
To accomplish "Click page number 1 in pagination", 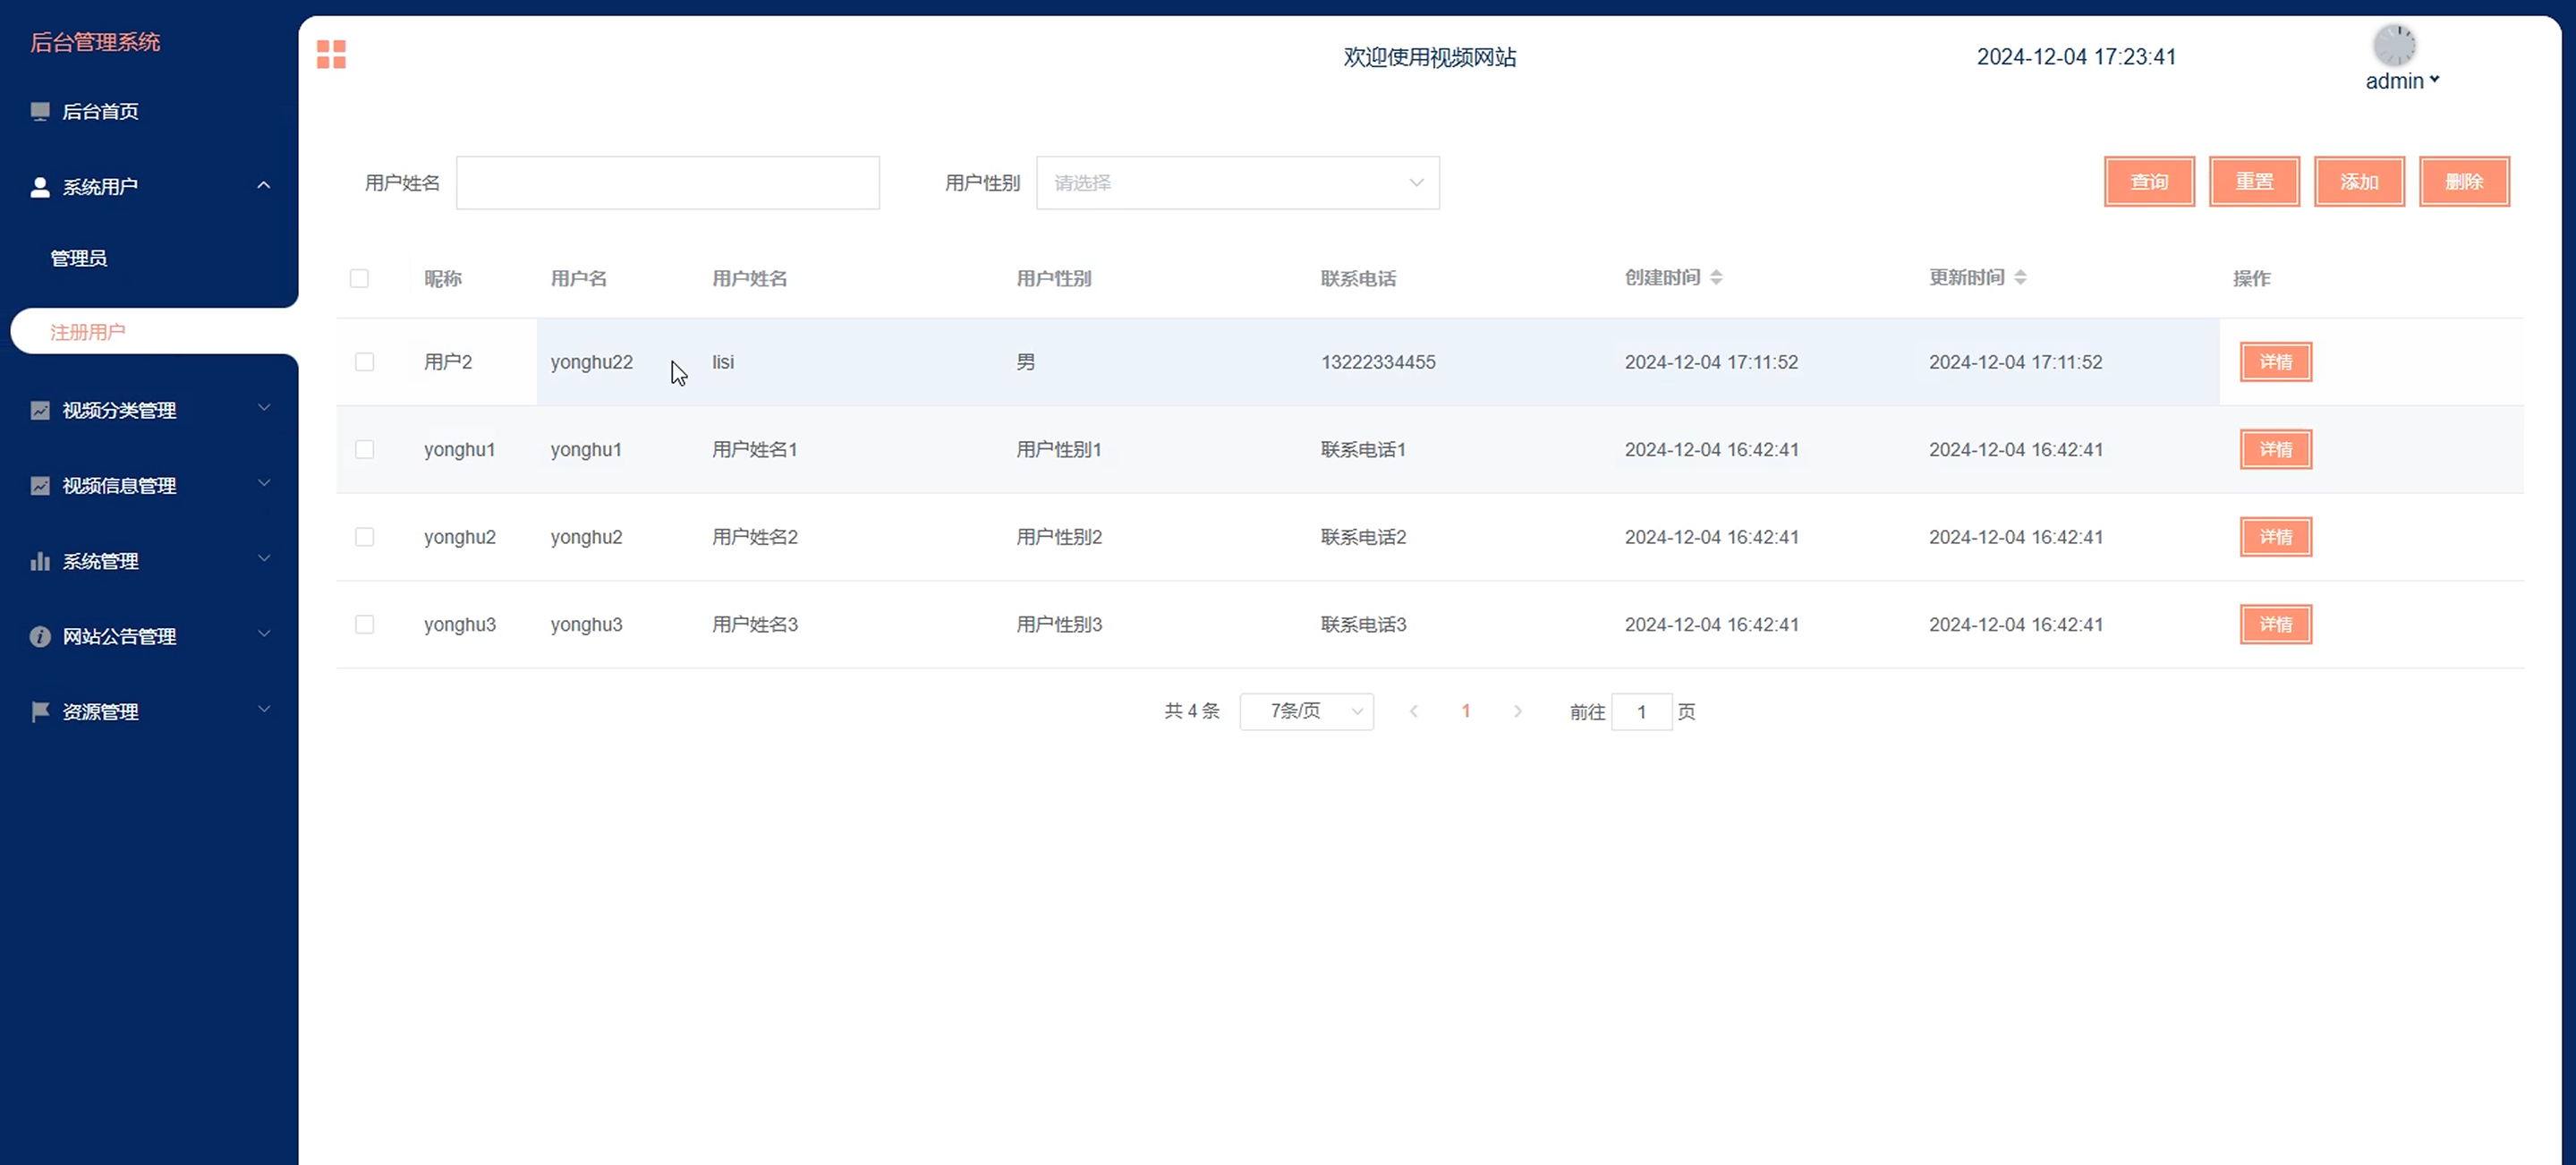I will (x=1466, y=711).
